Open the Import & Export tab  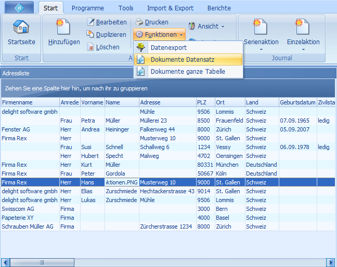tap(170, 8)
